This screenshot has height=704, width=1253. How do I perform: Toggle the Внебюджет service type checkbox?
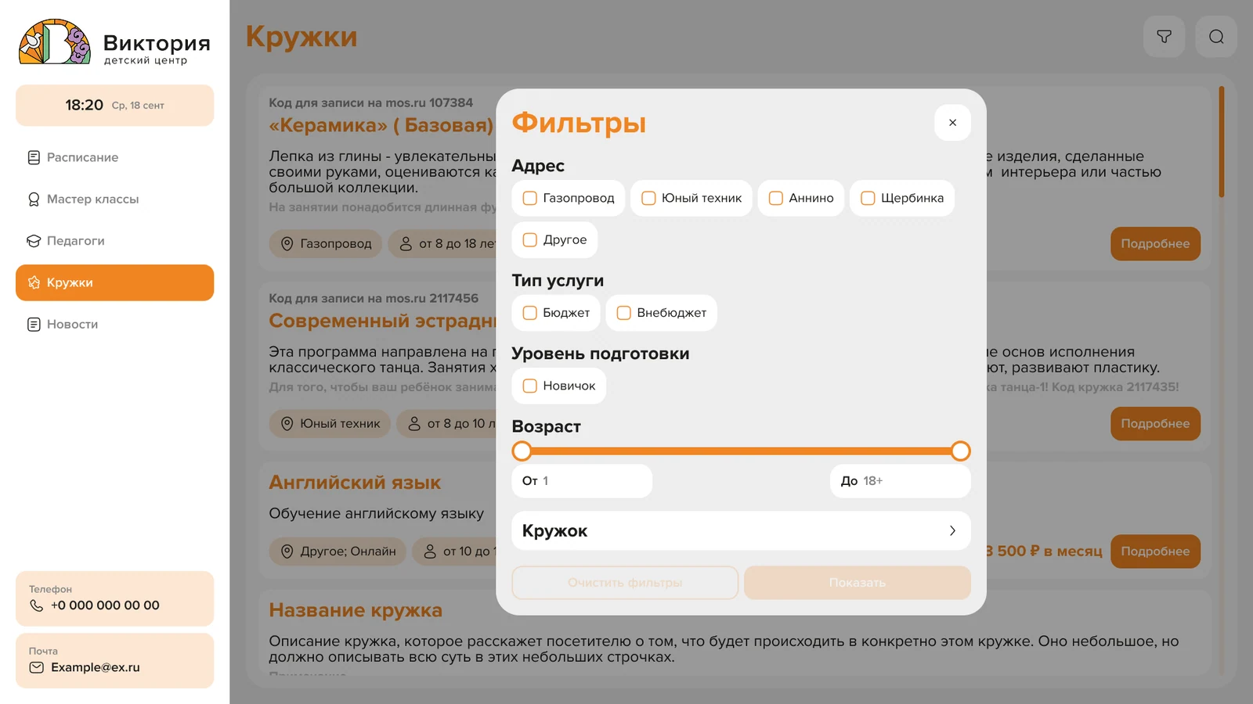click(624, 313)
